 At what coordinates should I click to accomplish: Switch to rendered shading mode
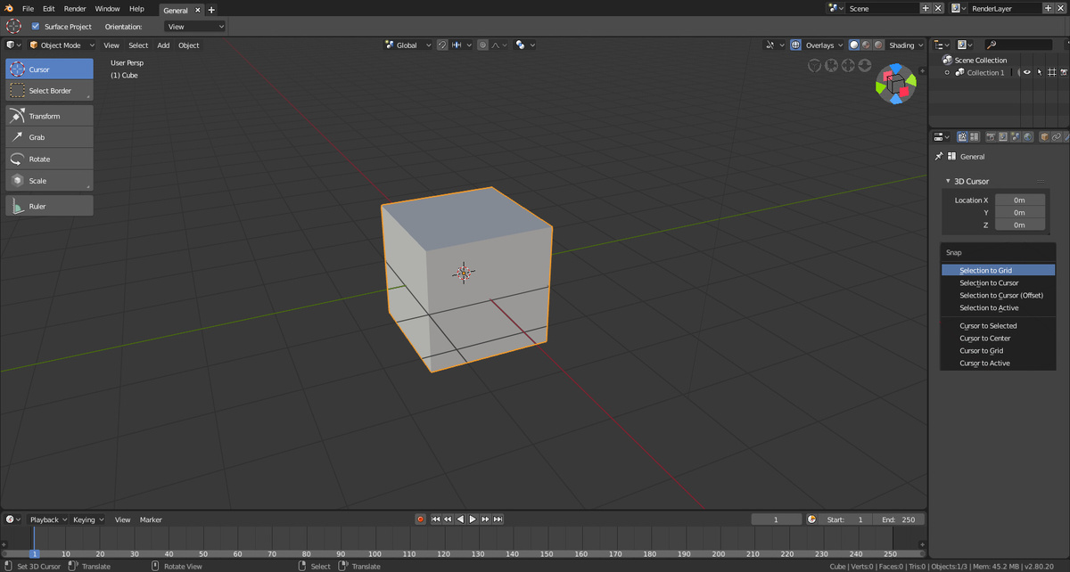[878, 45]
